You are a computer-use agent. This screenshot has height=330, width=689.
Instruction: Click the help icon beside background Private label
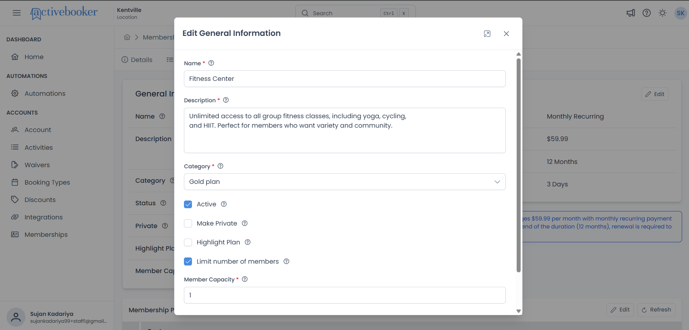(165, 226)
